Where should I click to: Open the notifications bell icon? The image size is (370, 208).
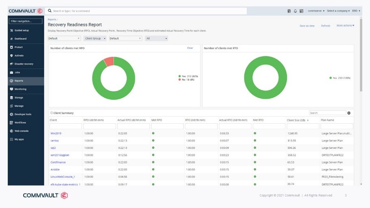coord(295,11)
